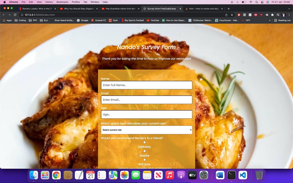Click the Enter Email input field
293x183 pixels.
click(146, 100)
